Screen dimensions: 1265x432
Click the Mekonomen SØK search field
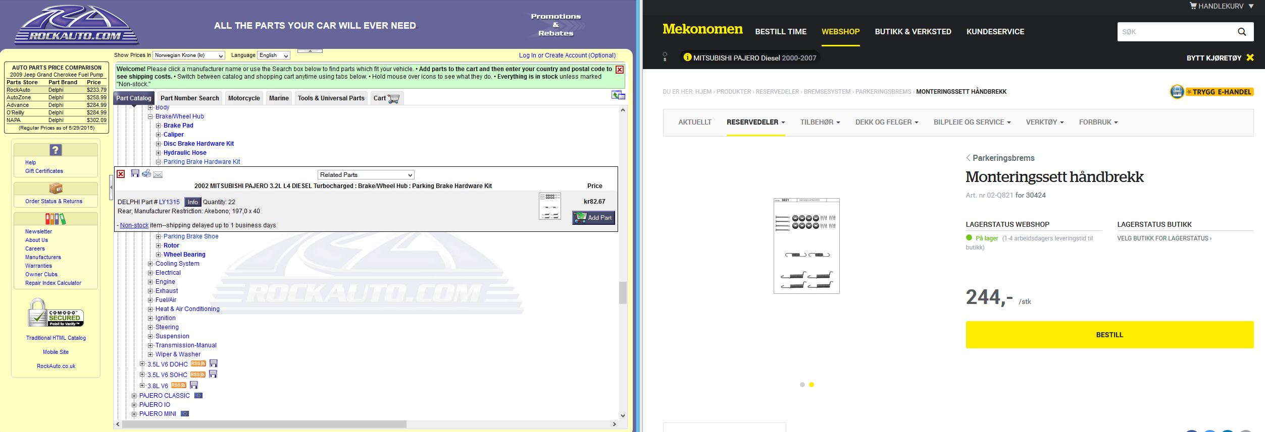coord(1176,32)
